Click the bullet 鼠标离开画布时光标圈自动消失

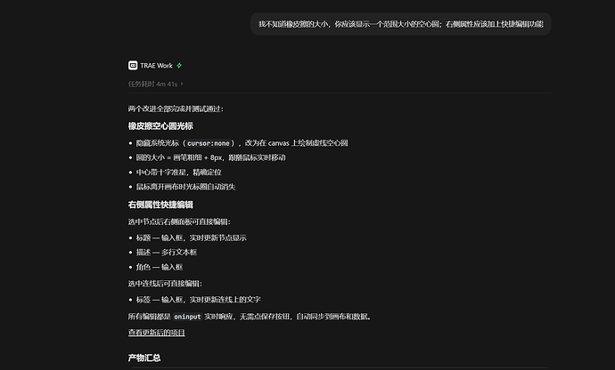[x=186, y=187]
